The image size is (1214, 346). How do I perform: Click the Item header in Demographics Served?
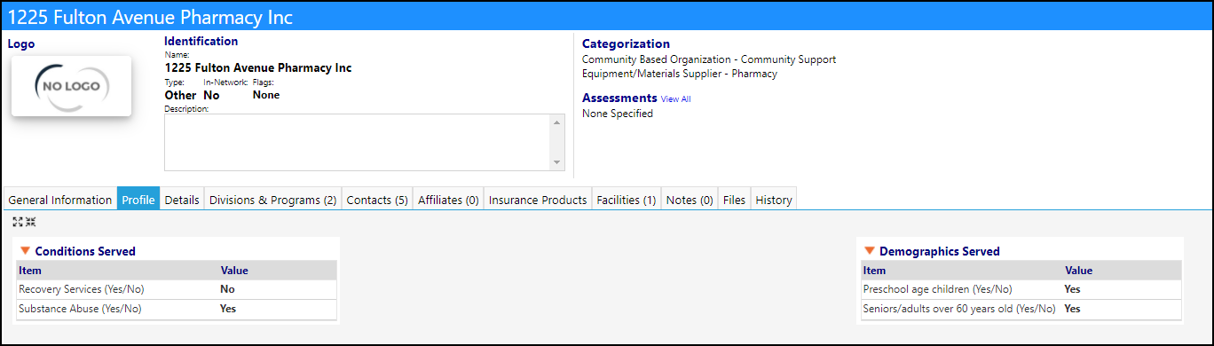click(875, 271)
